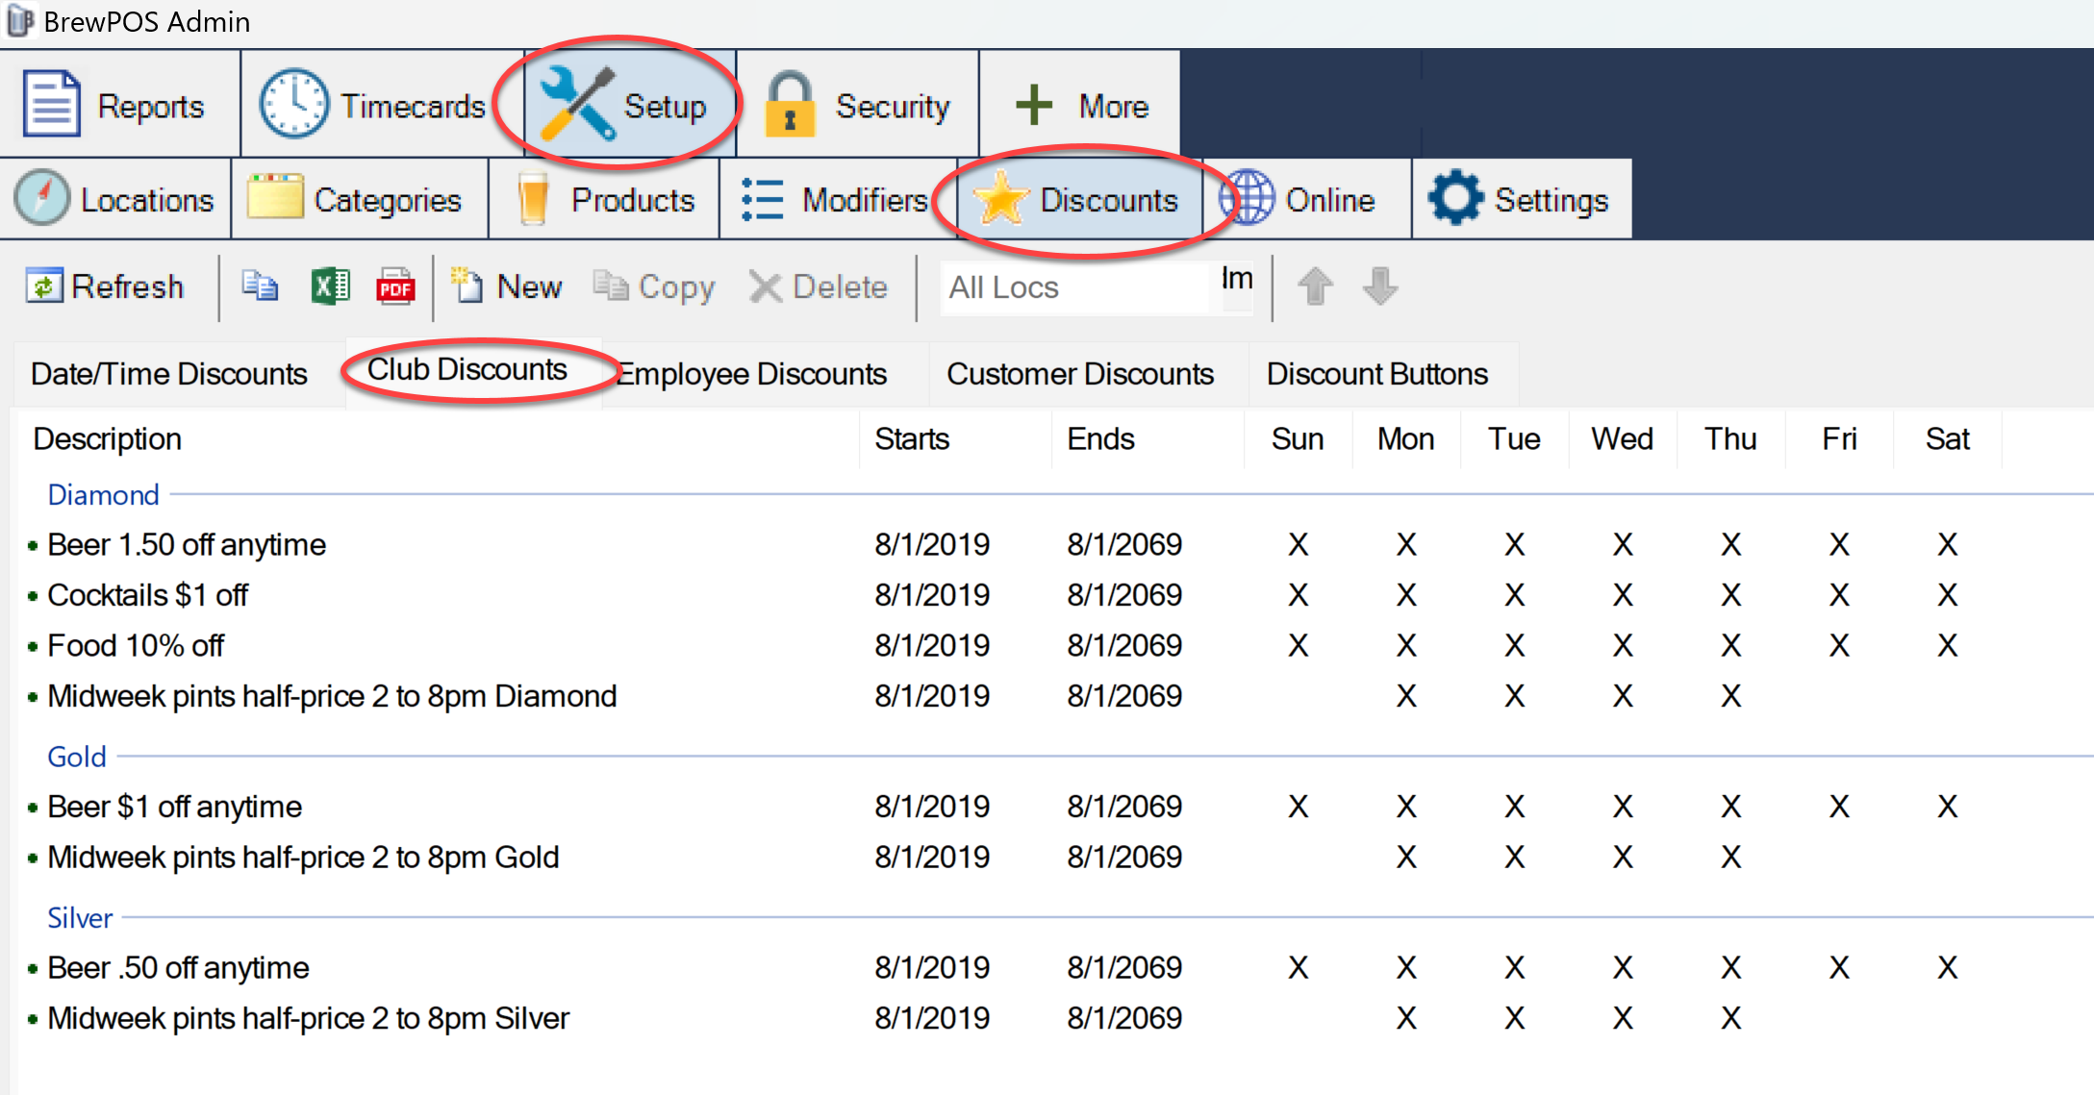The width and height of the screenshot is (2094, 1095).
Task: Export the list to PDF
Action: pyautogui.click(x=395, y=286)
